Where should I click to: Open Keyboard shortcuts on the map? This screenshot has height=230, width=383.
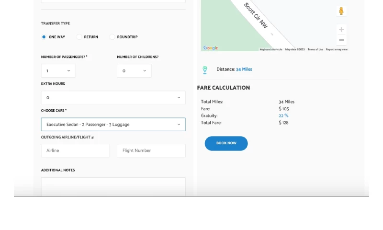tap(271, 49)
